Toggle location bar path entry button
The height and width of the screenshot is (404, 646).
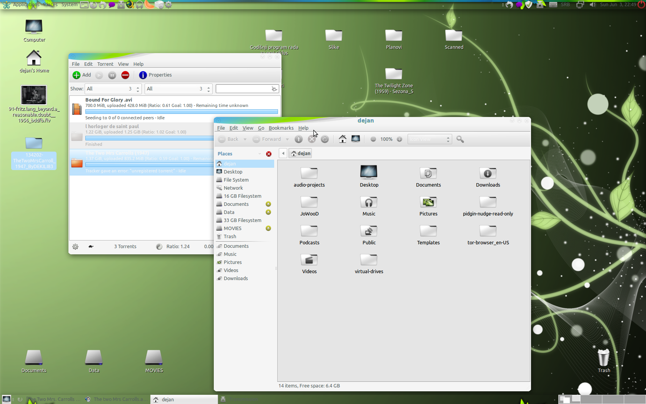coord(283,154)
